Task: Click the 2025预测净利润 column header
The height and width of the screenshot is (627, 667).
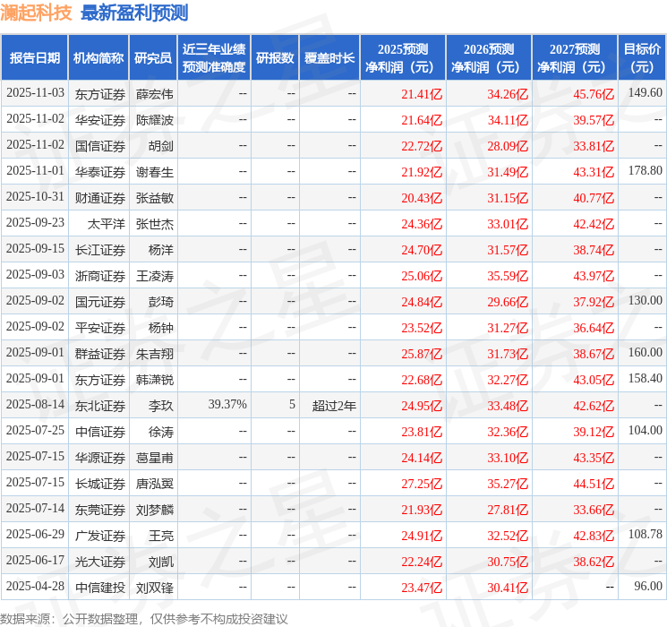Action: pyautogui.click(x=403, y=58)
